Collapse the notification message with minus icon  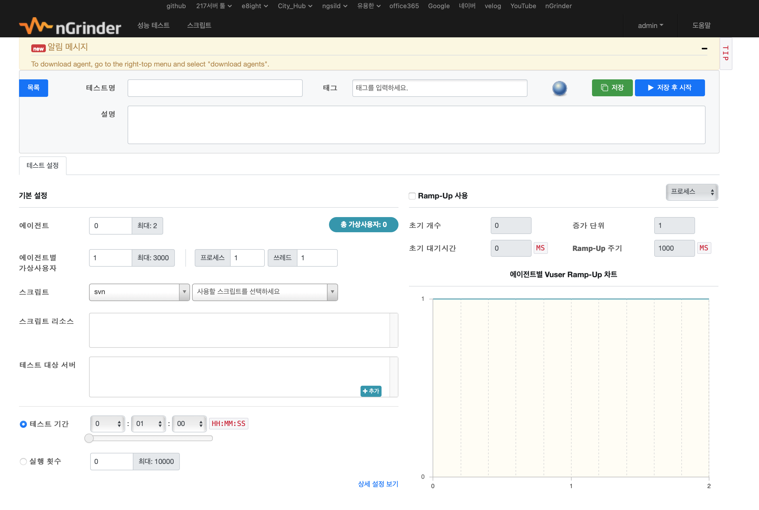pyautogui.click(x=704, y=48)
